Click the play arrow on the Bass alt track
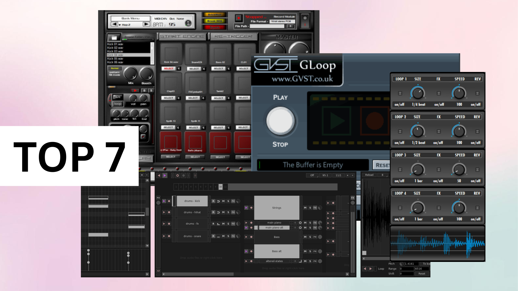The width and height of the screenshot is (518, 291). point(246,251)
